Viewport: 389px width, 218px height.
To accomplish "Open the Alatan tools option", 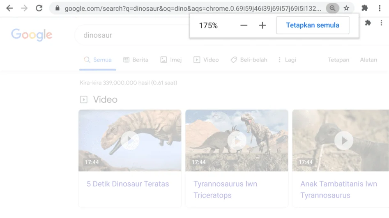I will click(x=368, y=60).
